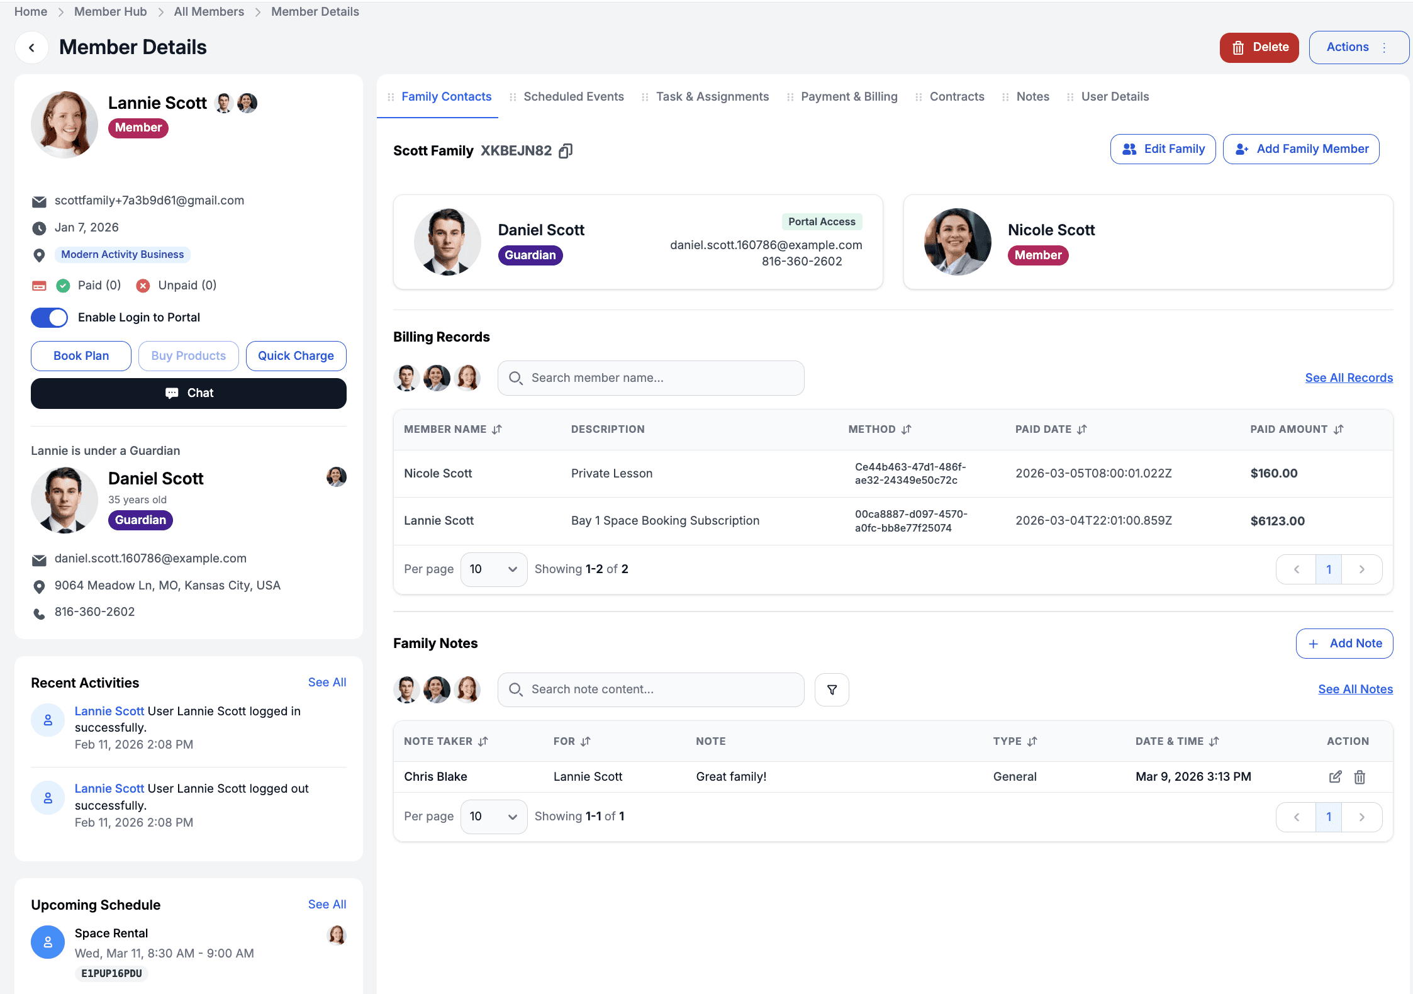Delete the Great family! note

point(1360,777)
